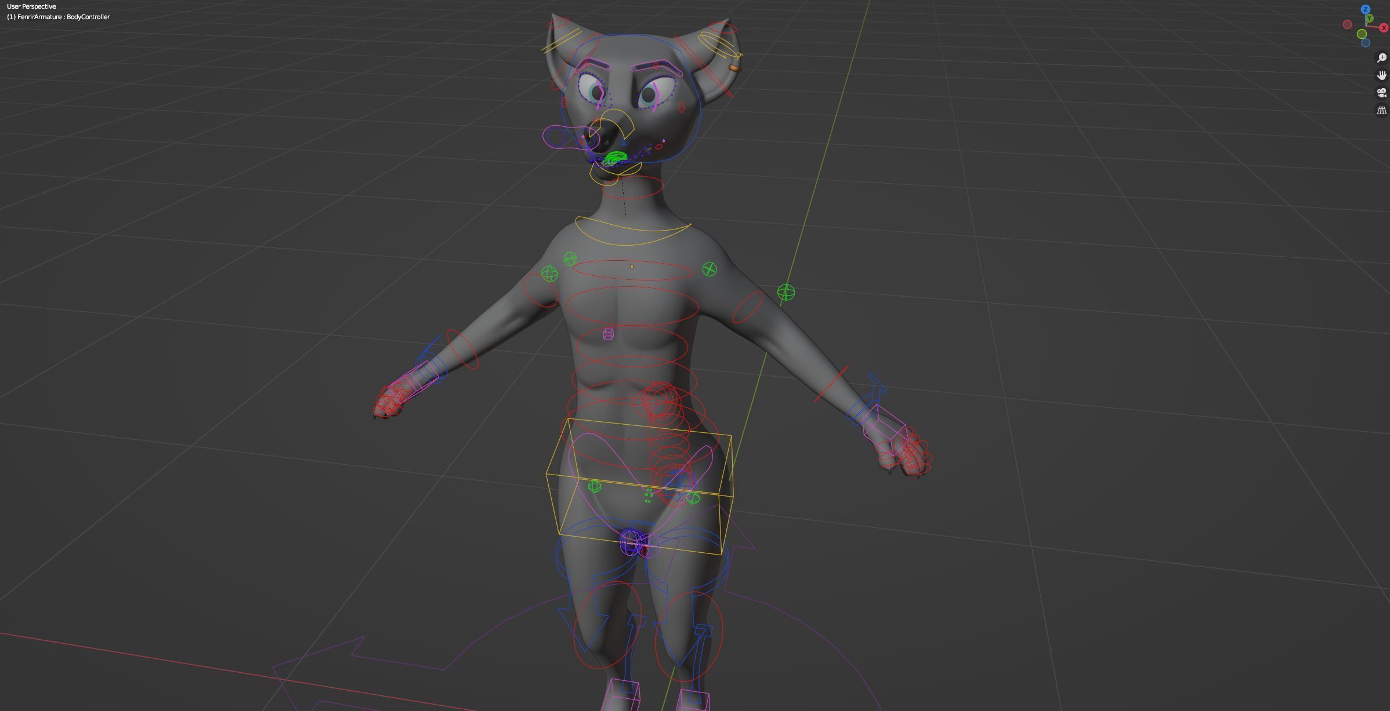Image resolution: width=1390 pixels, height=711 pixels.
Task: Click the zoom view magnifier icon
Action: pos(1381,58)
